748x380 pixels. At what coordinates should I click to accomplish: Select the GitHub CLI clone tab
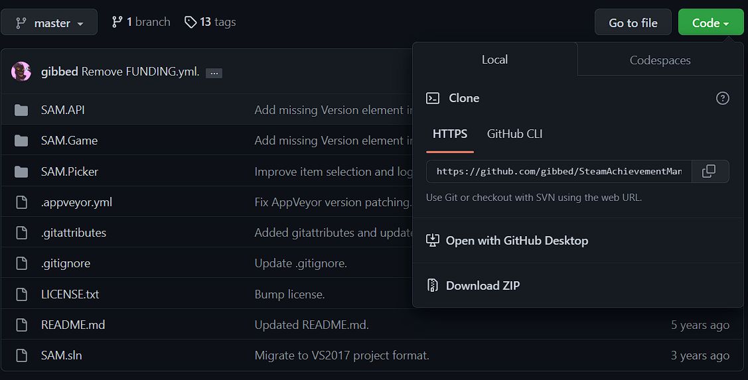[x=514, y=134]
